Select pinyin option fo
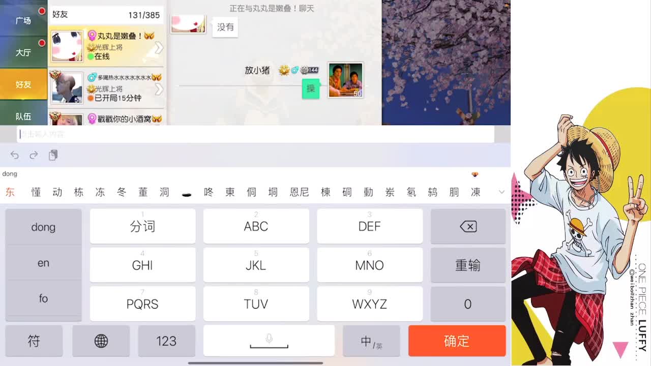Viewport: 651px width, 366px height. pos(43,298)
